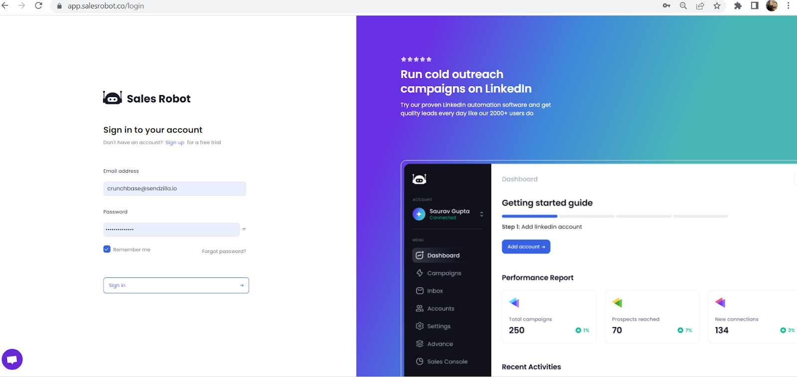Viewport: 797px width, 377px height.
Task: Click the 1% growth indicator
Action: (x=582, y=330)
